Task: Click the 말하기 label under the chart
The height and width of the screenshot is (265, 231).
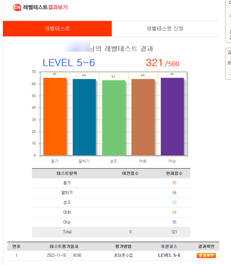Action: (x=84, y=161)
